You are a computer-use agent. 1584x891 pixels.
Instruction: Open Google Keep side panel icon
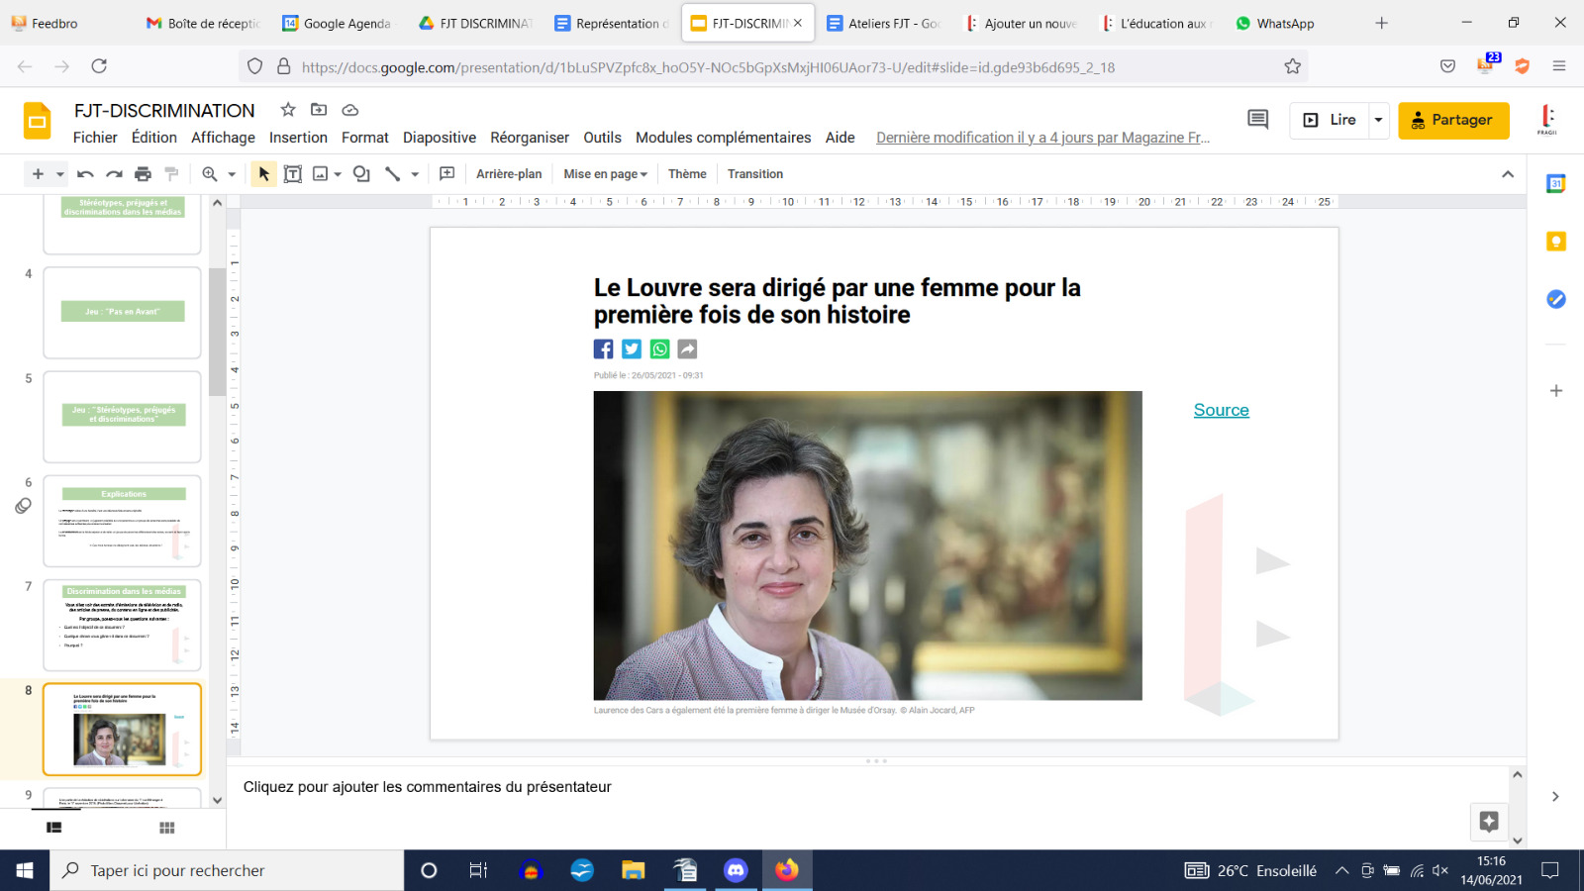pyautogui.click(x=1556, y=242)
